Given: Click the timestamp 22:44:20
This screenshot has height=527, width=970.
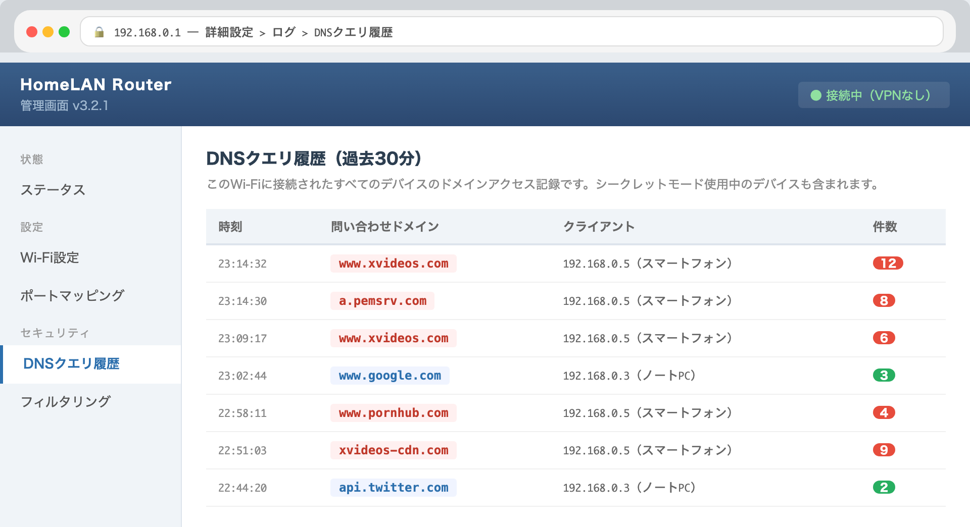Looking at the screenshot, I should click(x=243, y=488).
